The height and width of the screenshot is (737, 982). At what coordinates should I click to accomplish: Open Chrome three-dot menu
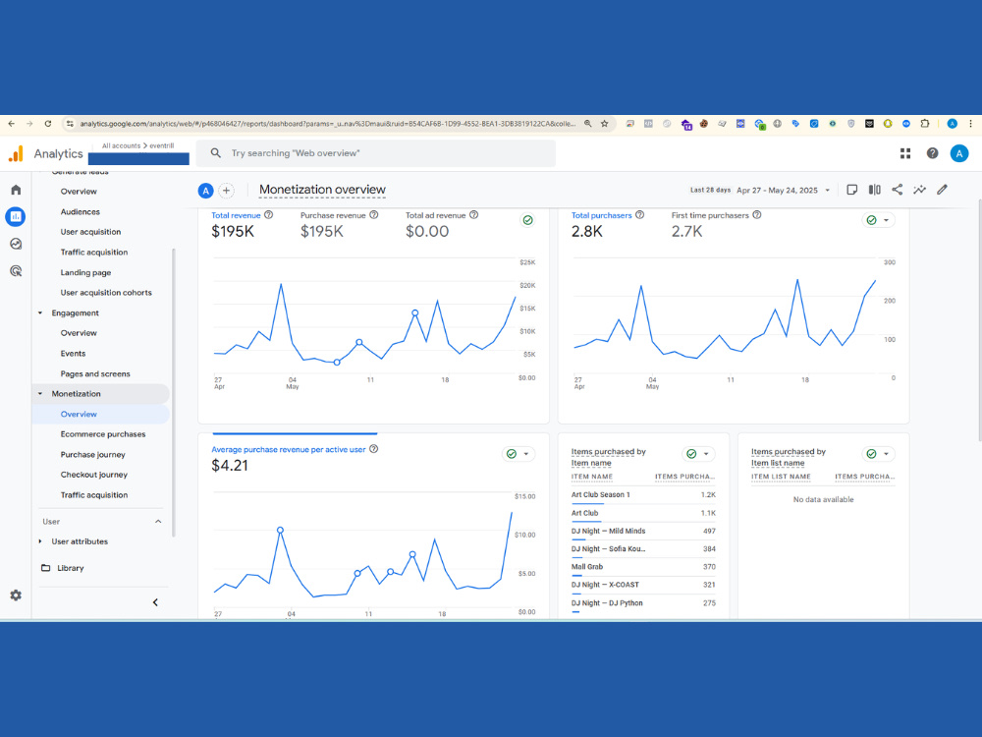point(971,124)
